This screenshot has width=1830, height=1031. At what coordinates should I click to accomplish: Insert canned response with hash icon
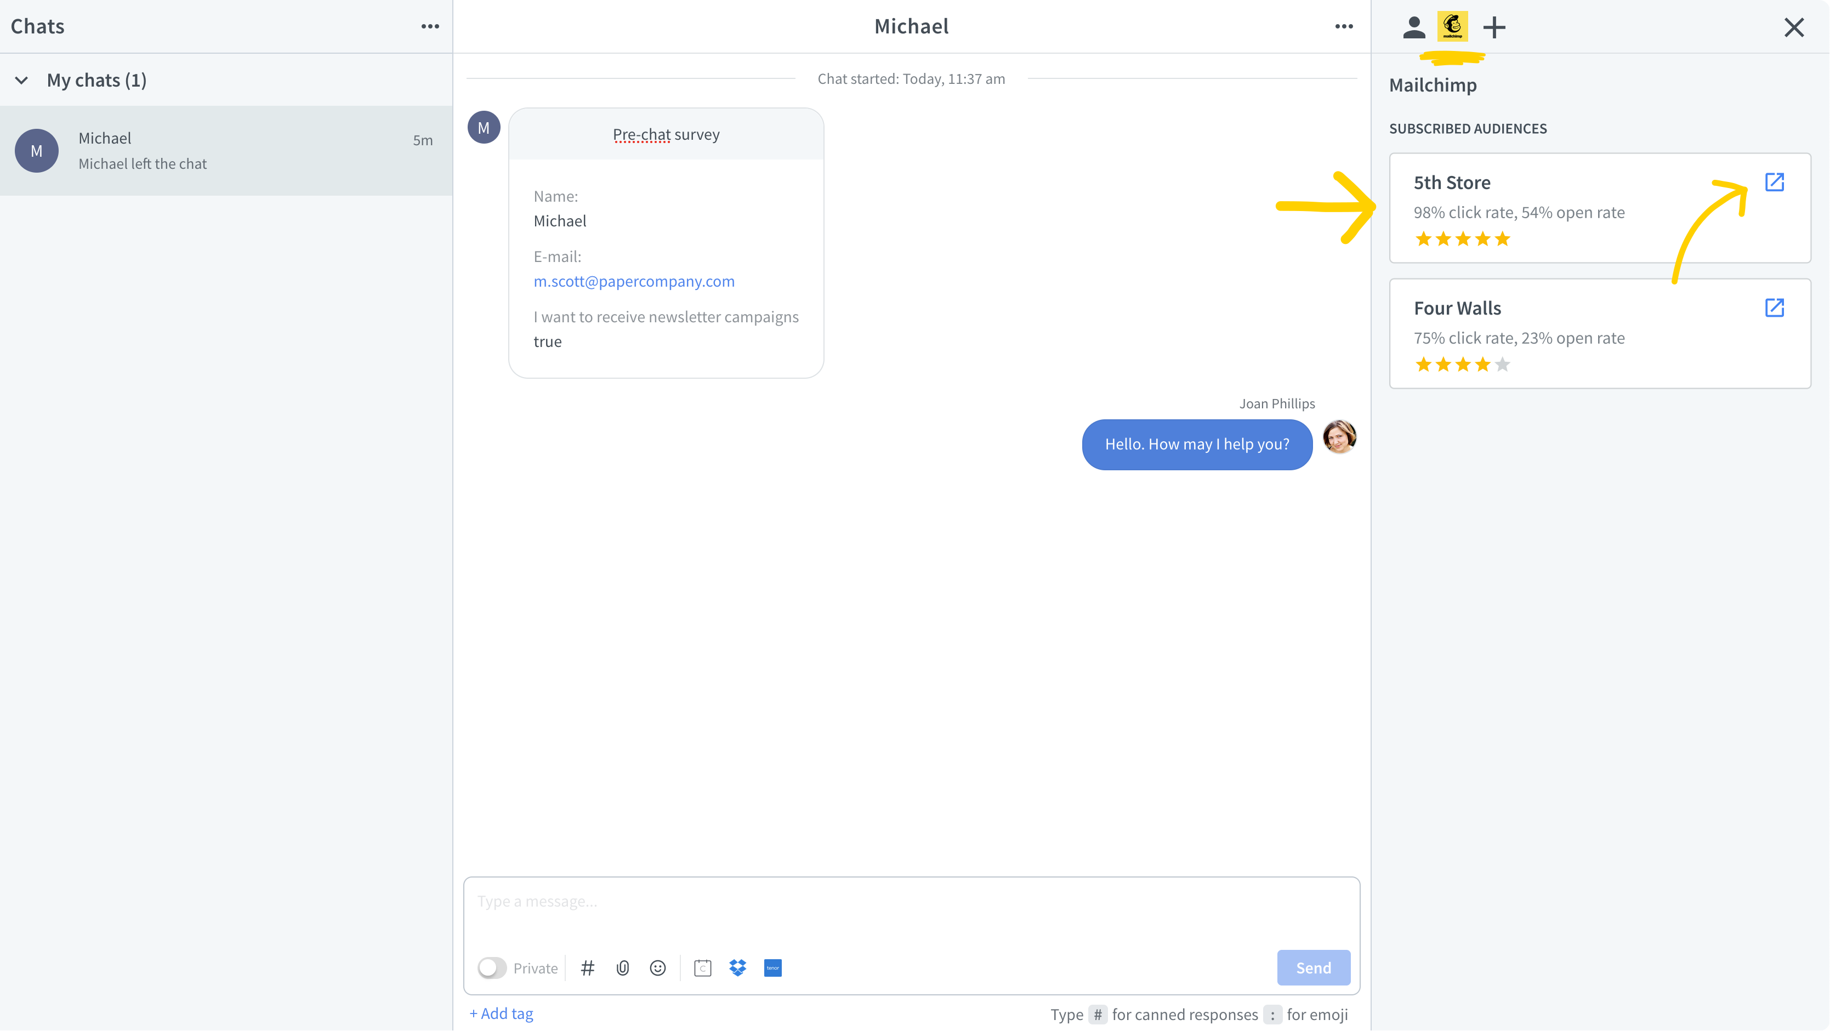pyautogui.click(x=588, y=968)
